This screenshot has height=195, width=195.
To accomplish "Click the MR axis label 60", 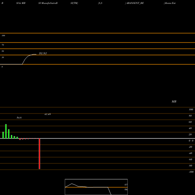I will [190, 122].
